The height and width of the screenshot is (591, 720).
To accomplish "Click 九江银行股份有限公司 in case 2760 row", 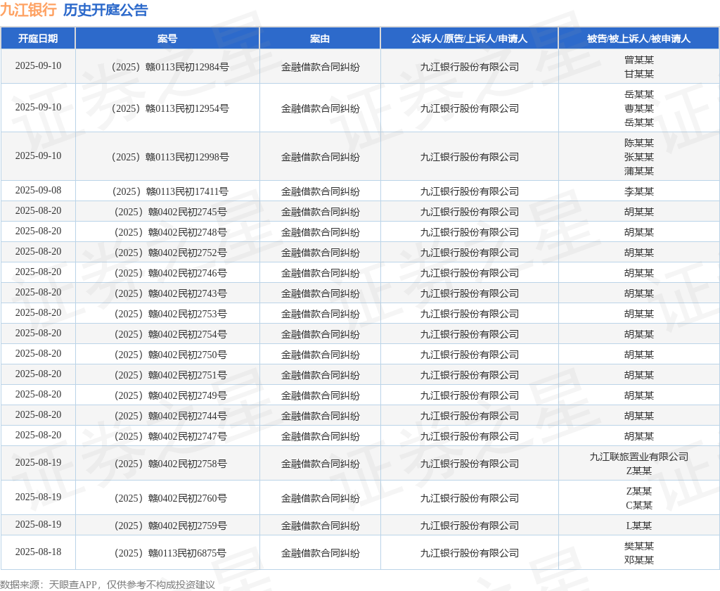I will tap(469, 498).
